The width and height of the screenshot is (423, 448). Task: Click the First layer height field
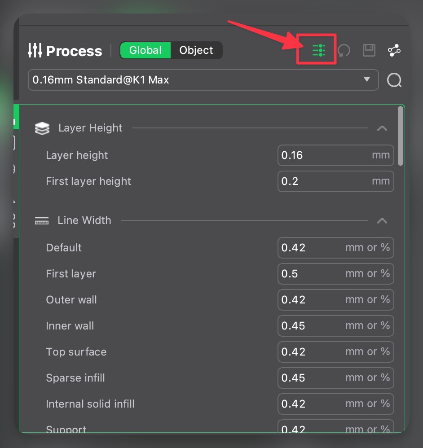coord(323,181)
